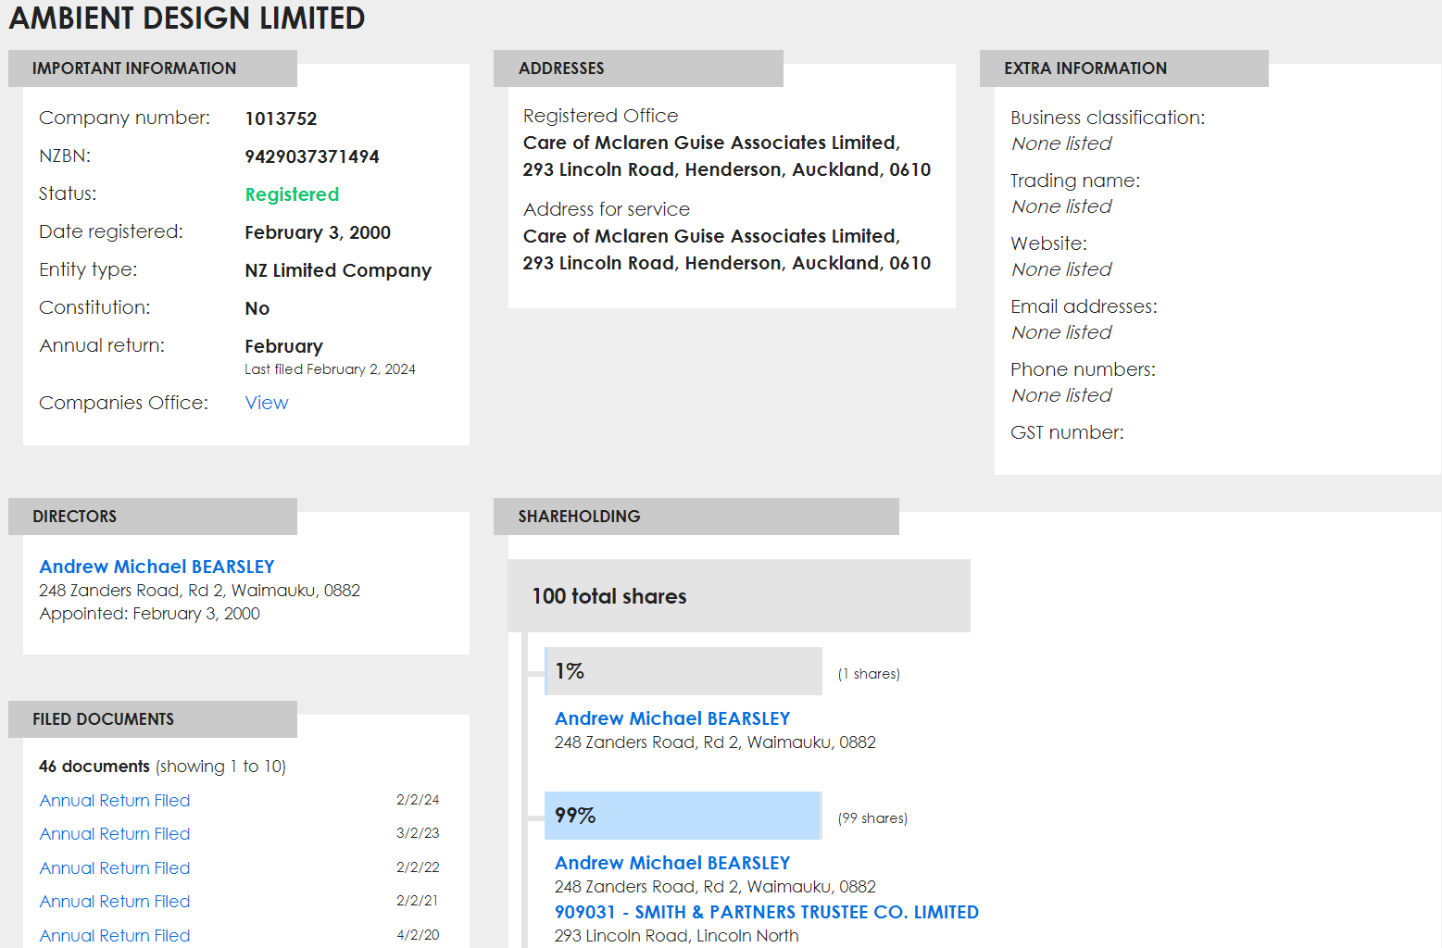Click Andrew Michael BEARSLEY under 1% shareholding
The height and width of the screenshot is (948, 1442).
(671, 718)
